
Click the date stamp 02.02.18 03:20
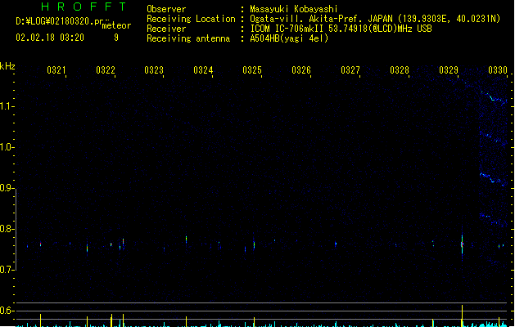point(50,38)
